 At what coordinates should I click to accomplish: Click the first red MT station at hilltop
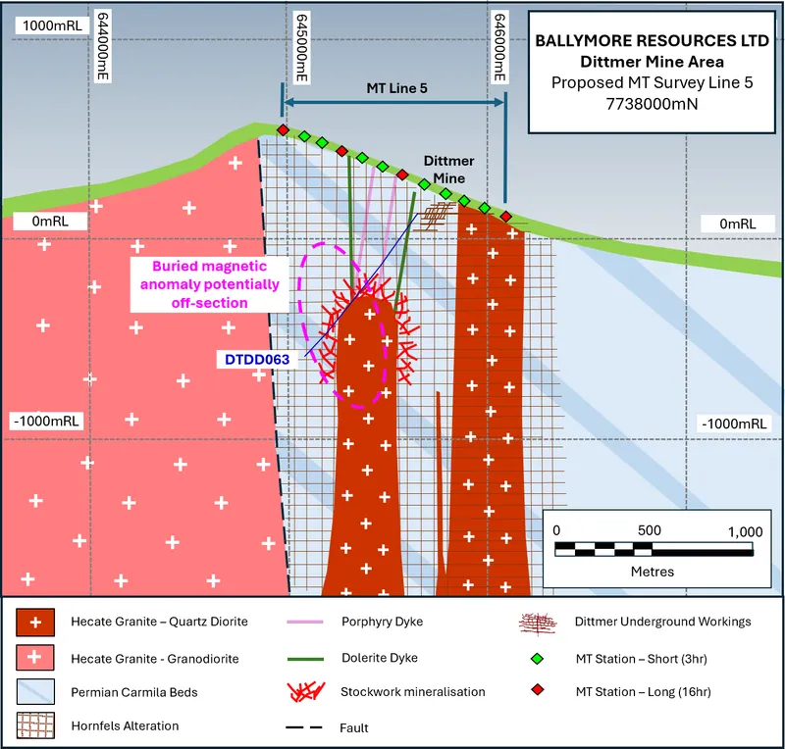[x=283, y=130]
